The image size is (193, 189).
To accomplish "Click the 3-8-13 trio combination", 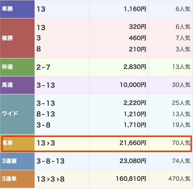I will (51, 161).
